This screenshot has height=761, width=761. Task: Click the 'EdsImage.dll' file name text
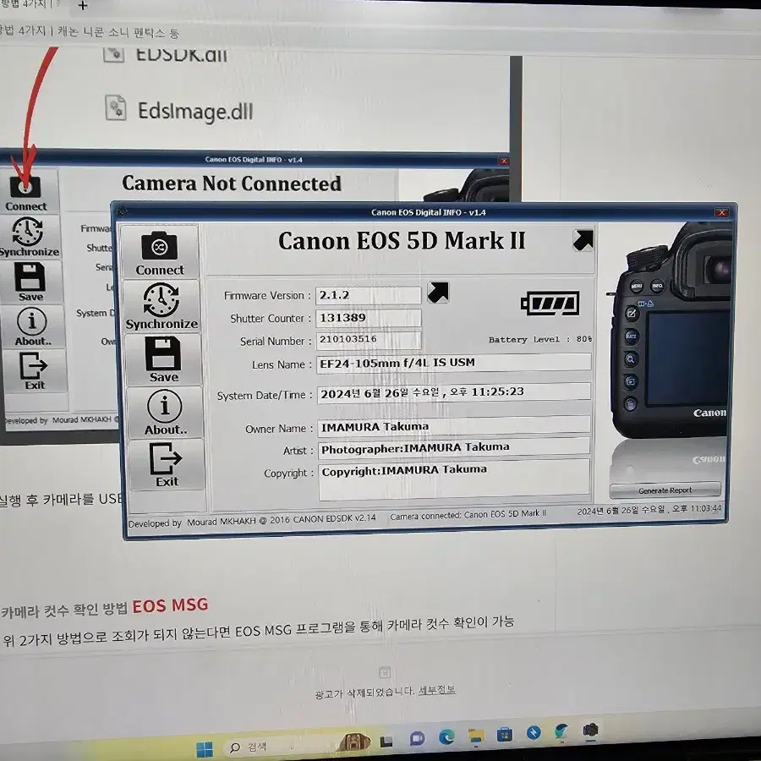point(195,112)
